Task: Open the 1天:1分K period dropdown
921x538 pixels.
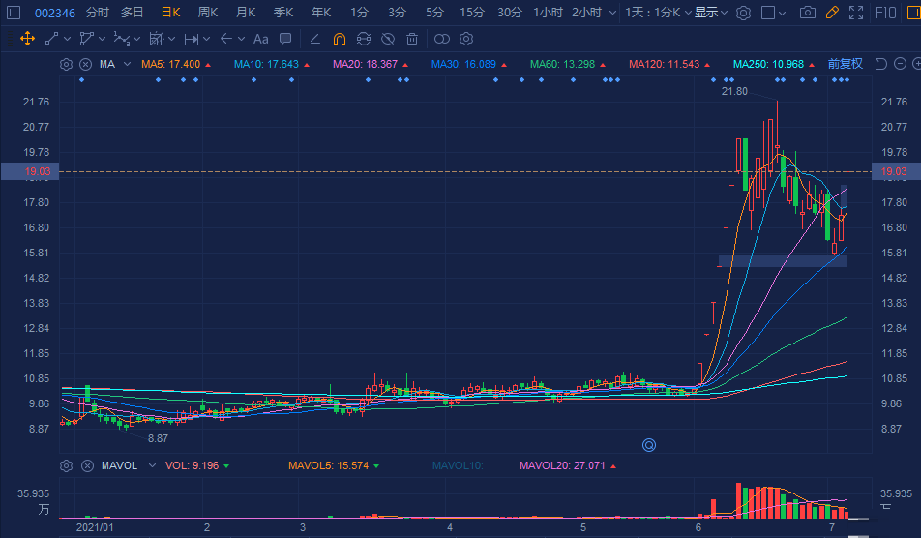Action: (x=657, y=13)
